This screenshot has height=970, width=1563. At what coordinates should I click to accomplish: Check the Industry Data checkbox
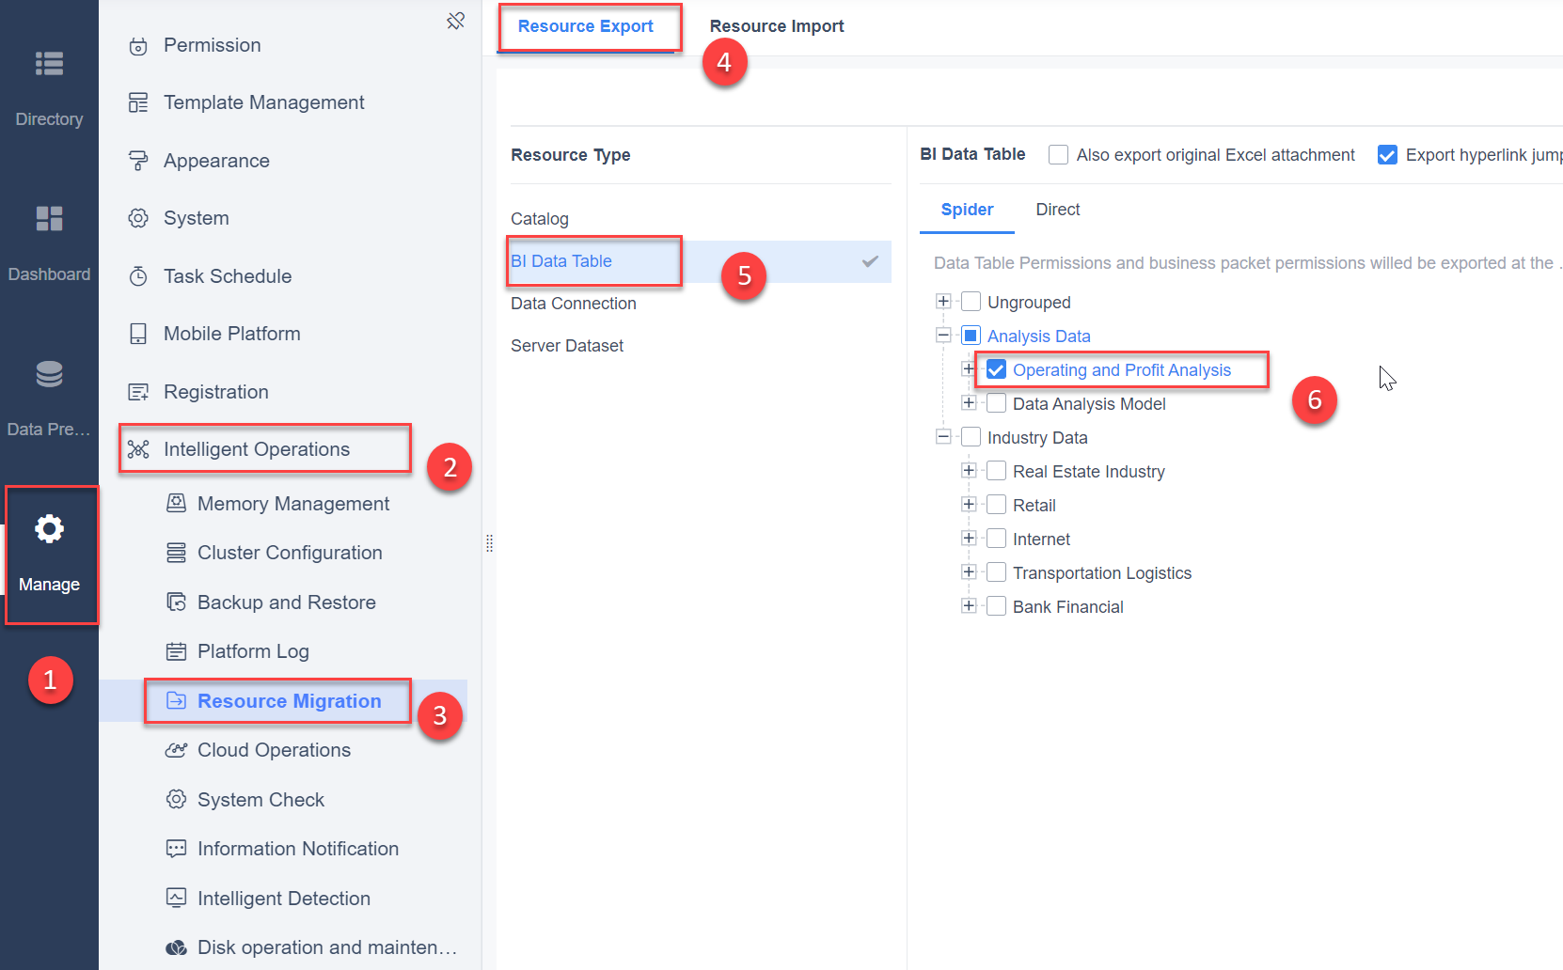pos(971,437)
